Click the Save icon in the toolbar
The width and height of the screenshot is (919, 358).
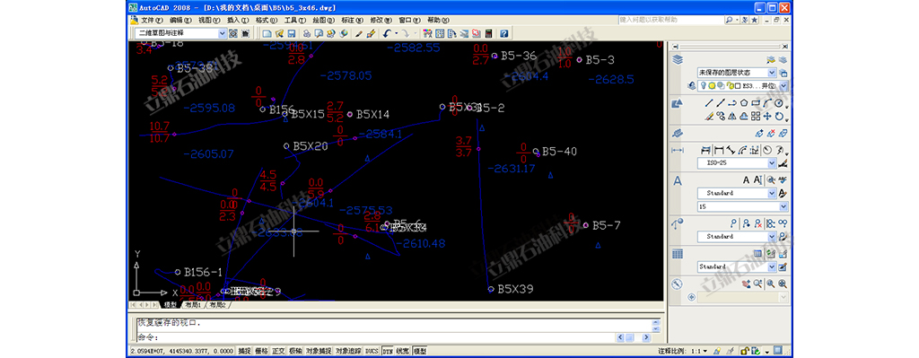pos(292,33)
